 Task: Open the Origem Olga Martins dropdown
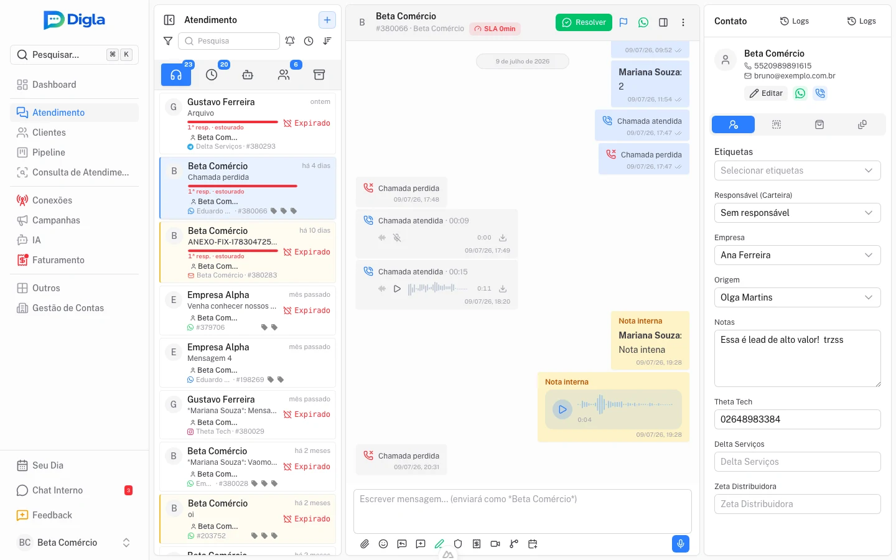(798, 297)
